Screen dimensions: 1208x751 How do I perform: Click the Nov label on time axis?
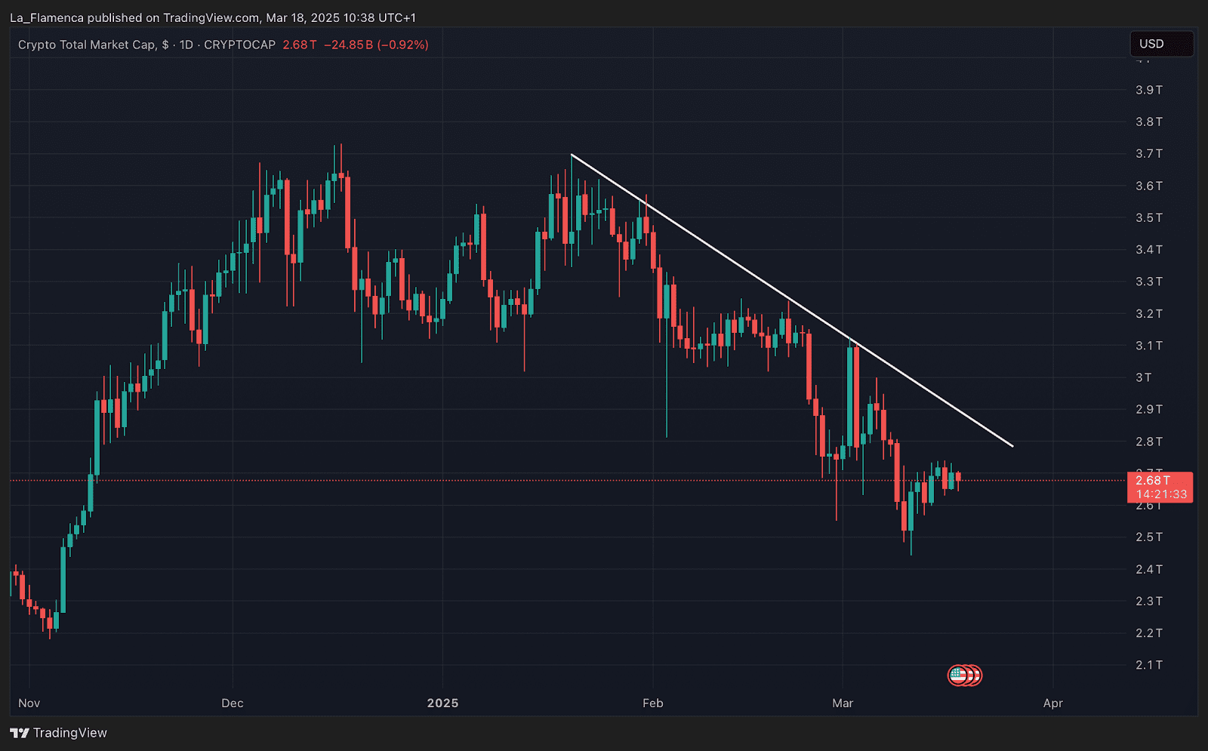tap(29, 703)
